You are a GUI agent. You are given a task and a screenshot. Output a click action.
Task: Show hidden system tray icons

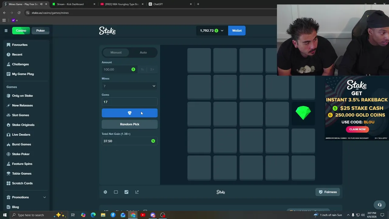[348, 215]
